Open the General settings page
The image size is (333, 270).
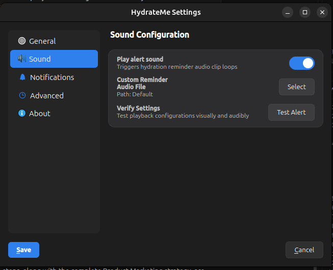[x=54, y=41]
